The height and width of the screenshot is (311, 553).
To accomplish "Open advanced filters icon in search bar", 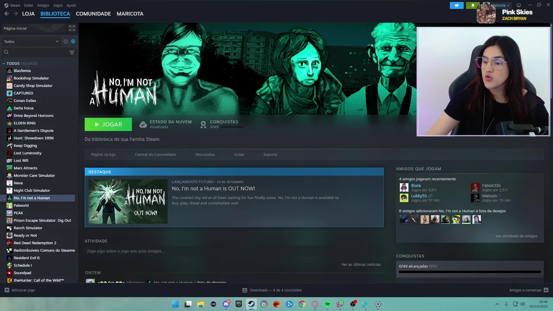I will tap(72, 52).
